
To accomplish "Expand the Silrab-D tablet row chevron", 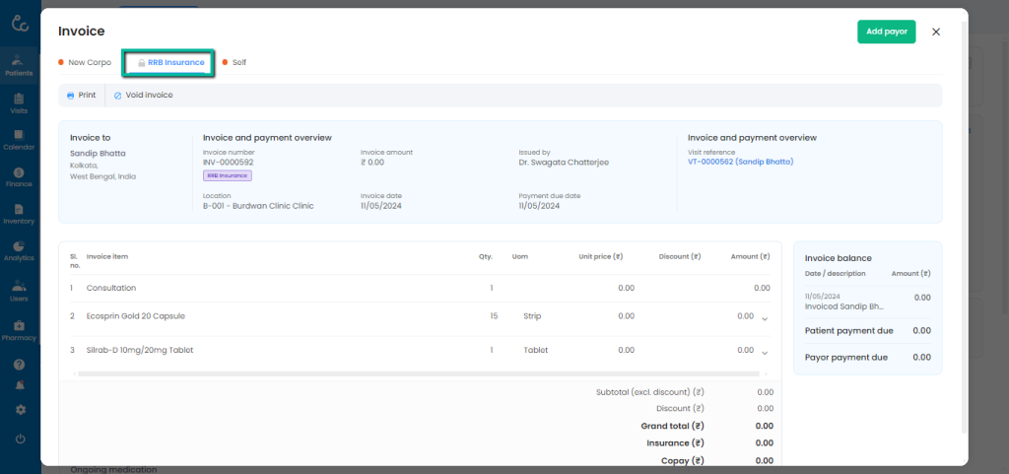I will click(764, 352).
